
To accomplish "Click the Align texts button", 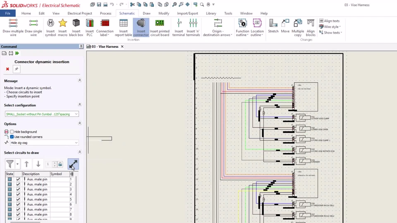I will pyautogui.click(x=330, y=21).
